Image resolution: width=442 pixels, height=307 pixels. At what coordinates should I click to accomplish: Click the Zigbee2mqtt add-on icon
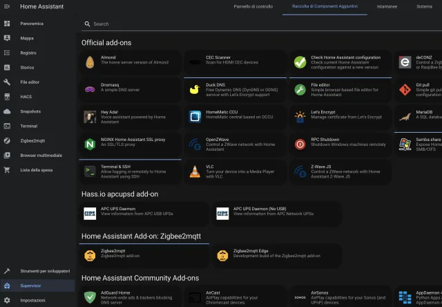coord(90,255)
